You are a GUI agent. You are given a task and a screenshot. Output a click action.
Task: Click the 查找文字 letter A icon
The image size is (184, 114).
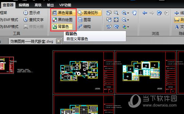click(x=25, y=20)
